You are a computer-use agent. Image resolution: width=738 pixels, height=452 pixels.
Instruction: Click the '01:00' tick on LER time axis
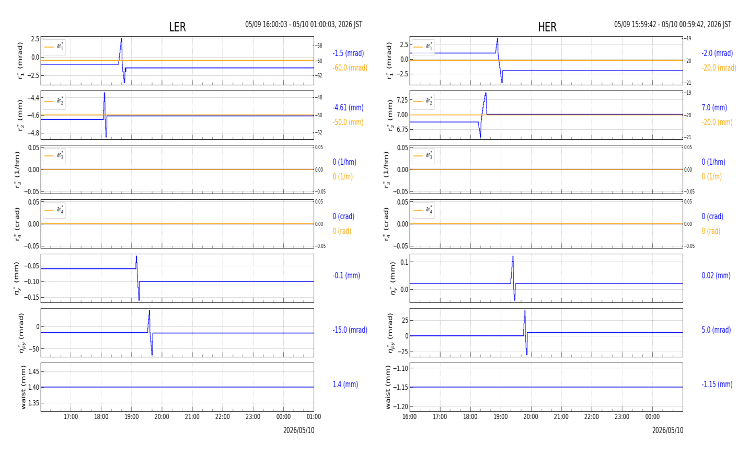click(x=314, y=417)
